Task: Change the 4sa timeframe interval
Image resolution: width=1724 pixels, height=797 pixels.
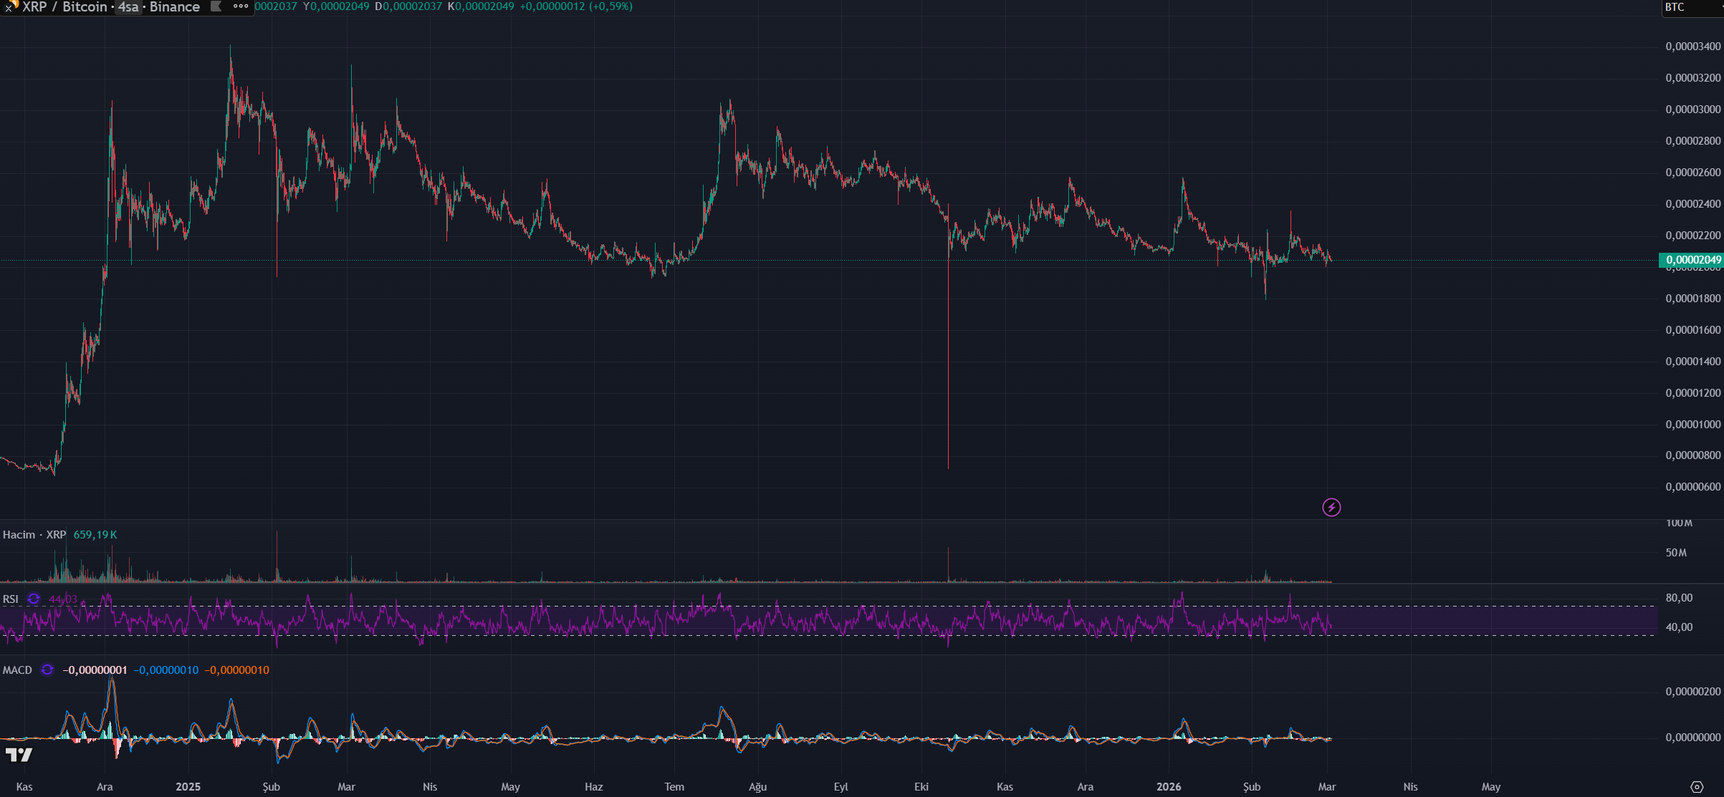Action: click(x=128, y=7)
